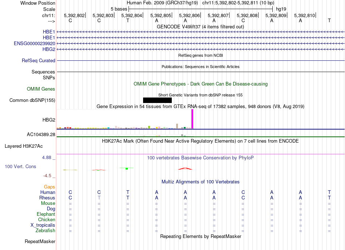Click the Gaps row label

coord(49,187)
